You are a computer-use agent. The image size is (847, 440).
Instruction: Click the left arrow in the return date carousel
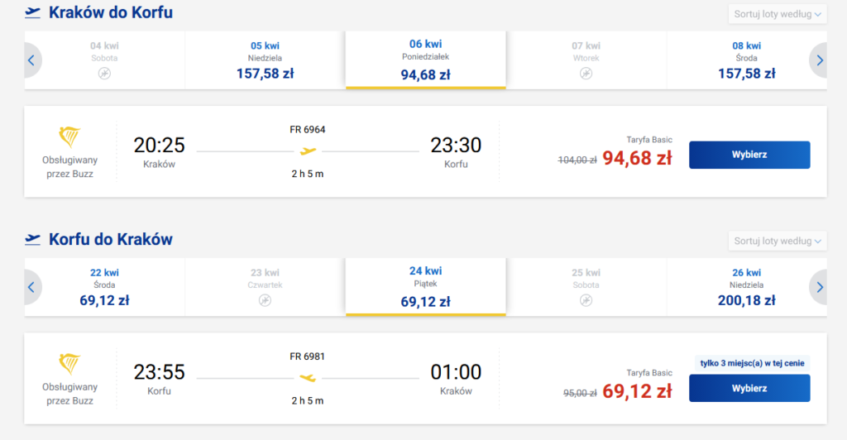pyautogui.click(x=31, y=287)
